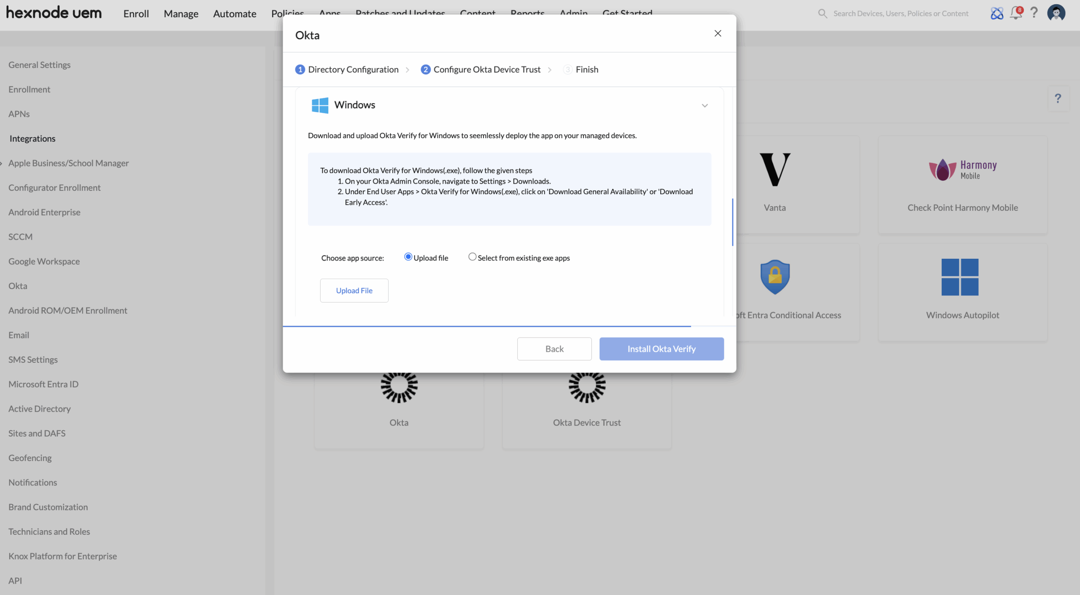Click the dialog's vertical scrollbar thumb
Screen dimensions: 1080x595
pos(733,222)
